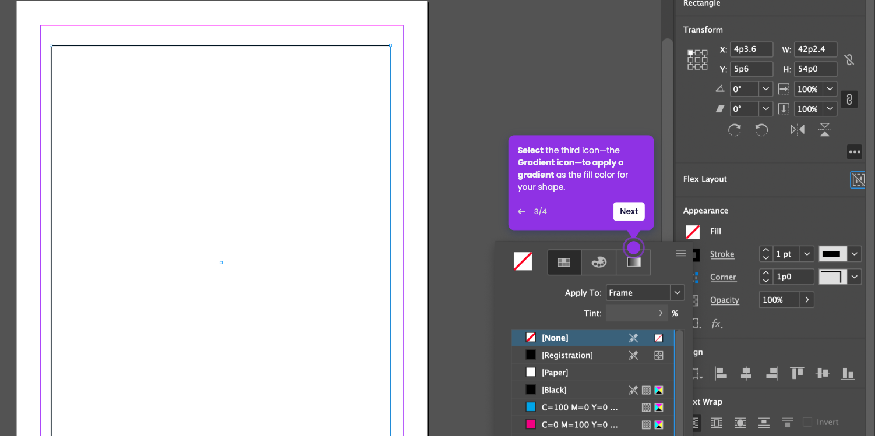875x436 pixels.
Task: Click the W width field
Action: click(x=816, y=49)
